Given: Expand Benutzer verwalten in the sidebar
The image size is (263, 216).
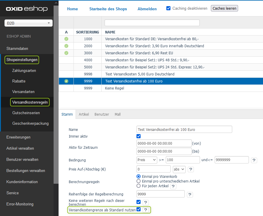Looking at the screenshot, I should tap(22, 160).
